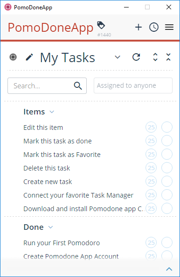Click the tag icon next to PomoDoneApp logo
Image resolution: width=180 pixels, height=277 pixels.
(101, 25)
